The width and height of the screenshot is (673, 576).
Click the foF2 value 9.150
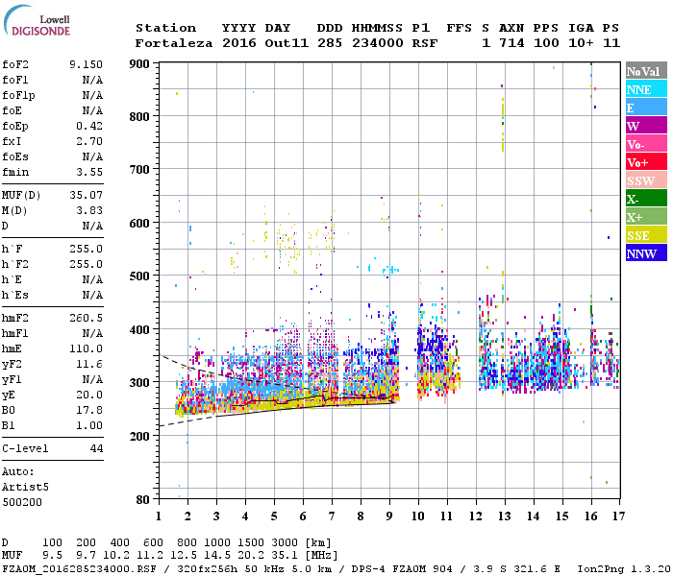coord(86,64)
